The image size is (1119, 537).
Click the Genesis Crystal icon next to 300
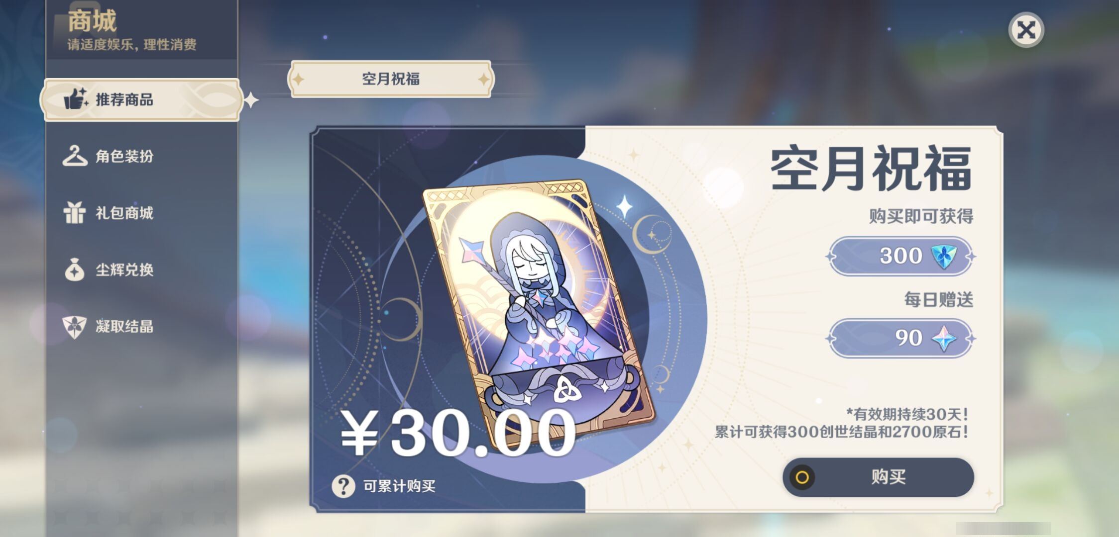tap(943, 256)
